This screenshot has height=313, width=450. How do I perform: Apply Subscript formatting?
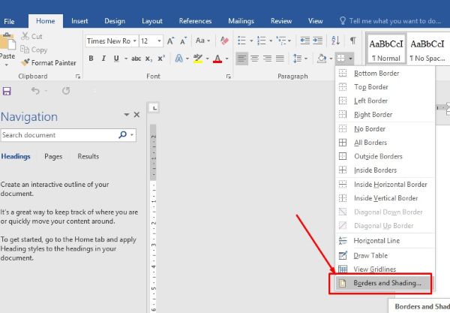tap(148, 59)
